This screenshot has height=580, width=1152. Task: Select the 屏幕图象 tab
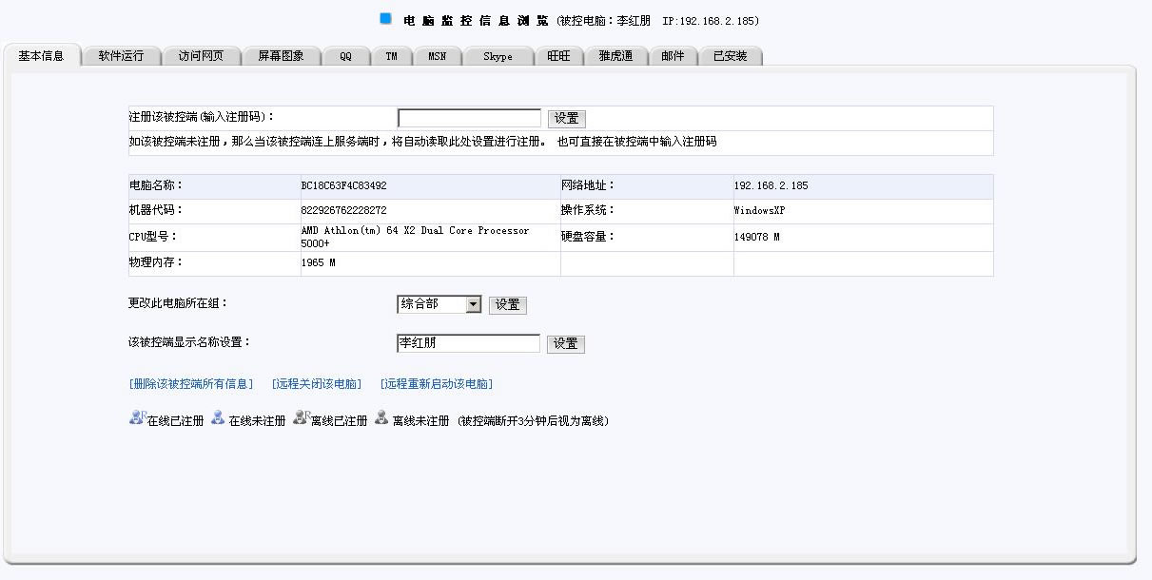[x=281, y=56]
